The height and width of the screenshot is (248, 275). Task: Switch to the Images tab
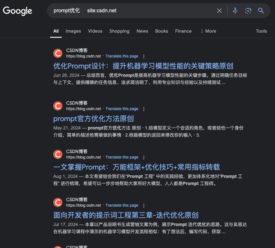(x=73, y=31)
